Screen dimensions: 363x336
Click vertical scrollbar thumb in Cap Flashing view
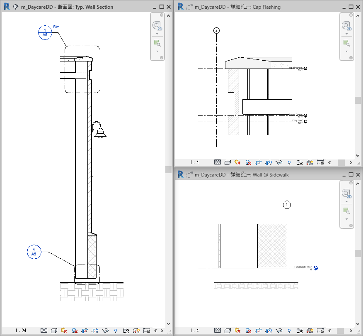(x=358, y=100)
